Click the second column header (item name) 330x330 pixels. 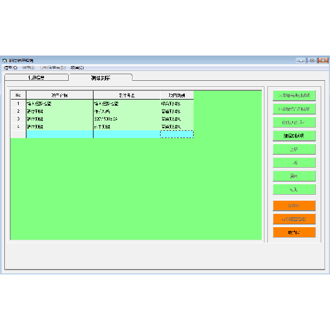59,95
